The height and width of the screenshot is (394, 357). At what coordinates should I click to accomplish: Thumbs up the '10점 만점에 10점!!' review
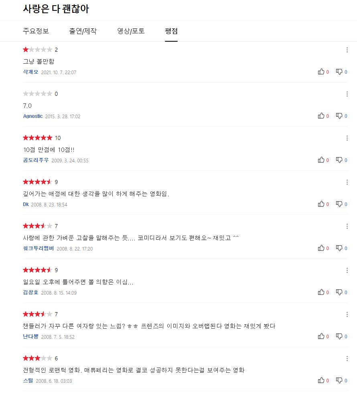(x=321, y=160)
